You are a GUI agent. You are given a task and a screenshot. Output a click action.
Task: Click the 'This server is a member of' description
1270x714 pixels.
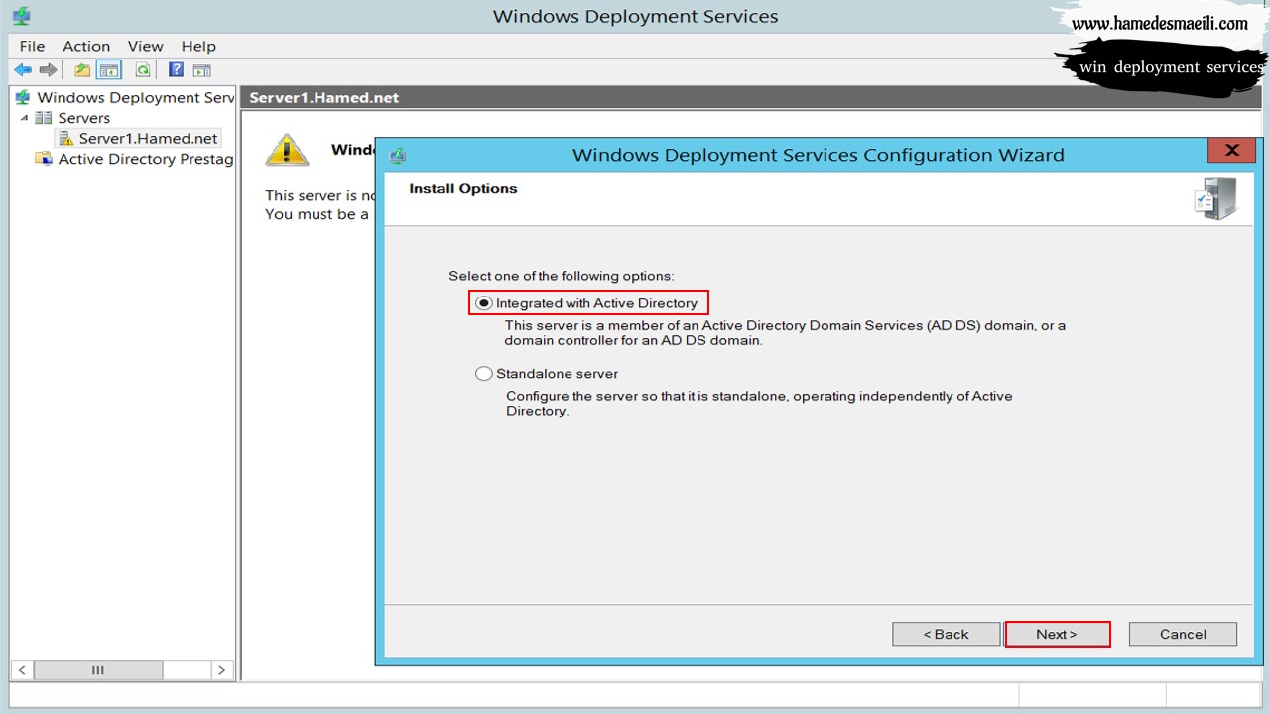point(785,332)
